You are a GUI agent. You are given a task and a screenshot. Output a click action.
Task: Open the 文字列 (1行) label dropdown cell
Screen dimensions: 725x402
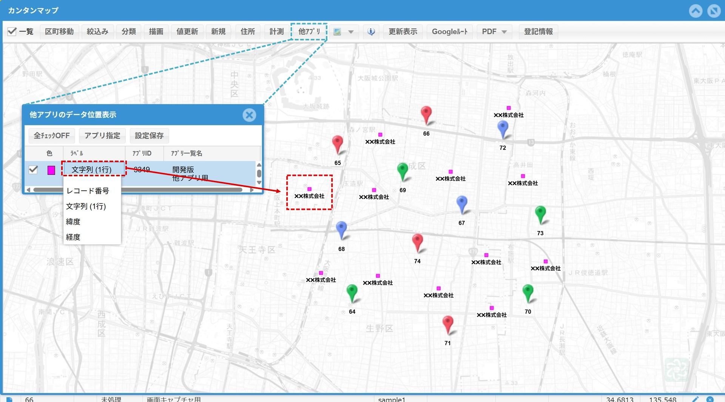point(93,169)
